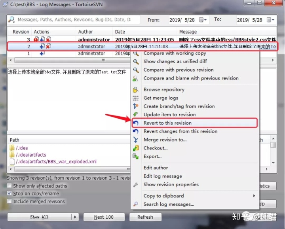Click the modified action icon in revision 3 row
The height and width of the screenshot is (229, 285).
click(x=36, y=39)
